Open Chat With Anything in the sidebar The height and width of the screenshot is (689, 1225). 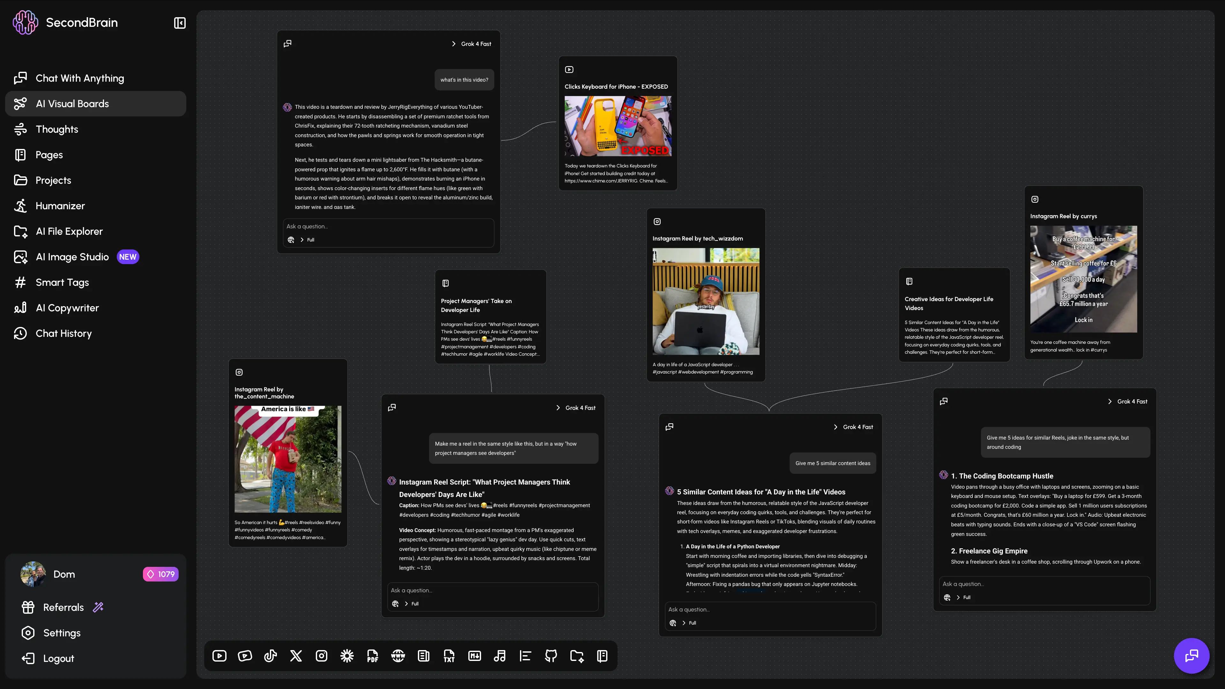(x=79, y=78)
